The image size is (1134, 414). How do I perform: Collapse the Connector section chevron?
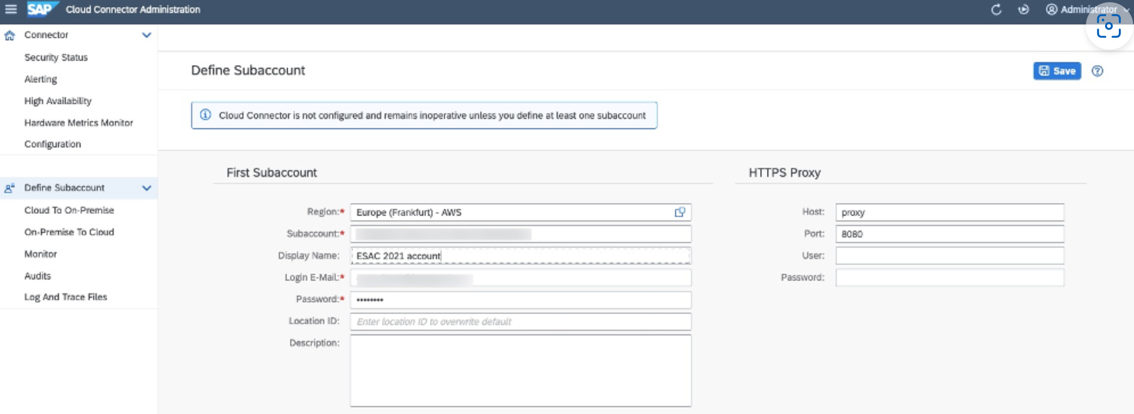(x=146, y=35)
